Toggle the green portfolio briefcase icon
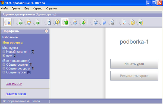The image size is (163, 104). coord(65,22)
